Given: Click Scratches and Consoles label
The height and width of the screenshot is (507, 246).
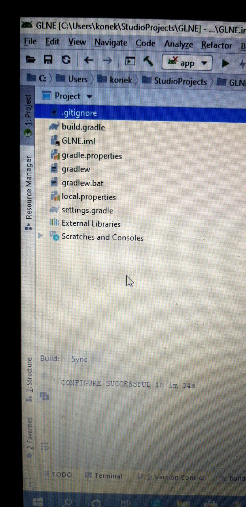Looking at the screenshot, I should [x=102, y=237].
